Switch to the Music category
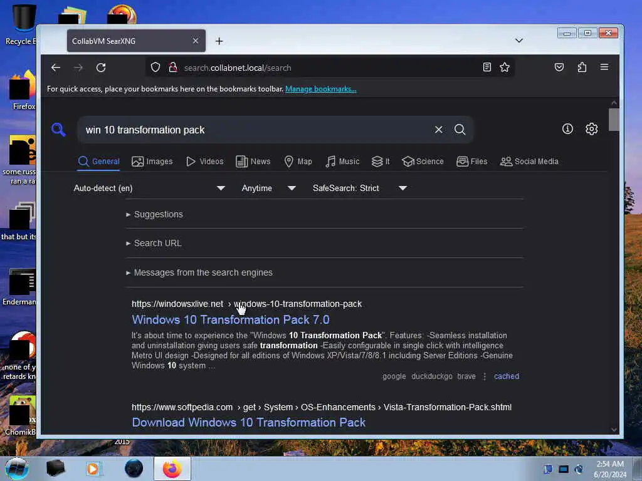This screenshot has height=481, width=642. tap(342, 161)
